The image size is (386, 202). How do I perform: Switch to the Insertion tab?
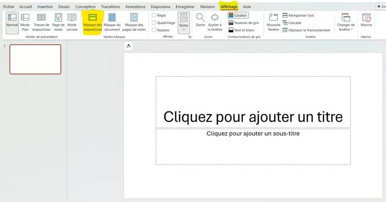pyautogui.click(x=45, y=7)
